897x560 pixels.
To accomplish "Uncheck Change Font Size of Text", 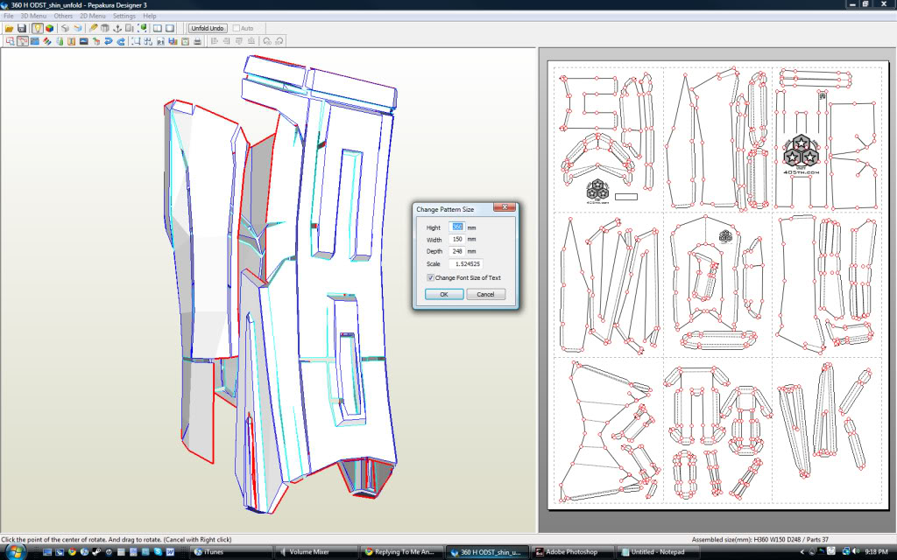I will click(x=431, y=277).
